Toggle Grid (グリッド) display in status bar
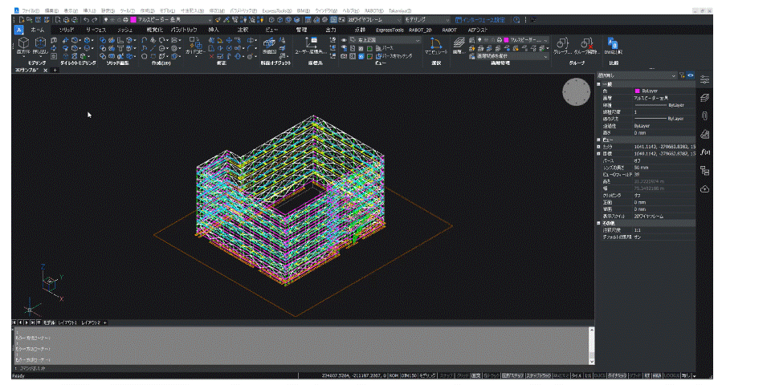This screenshot has width=771, height=385. (x=462, y=375)
